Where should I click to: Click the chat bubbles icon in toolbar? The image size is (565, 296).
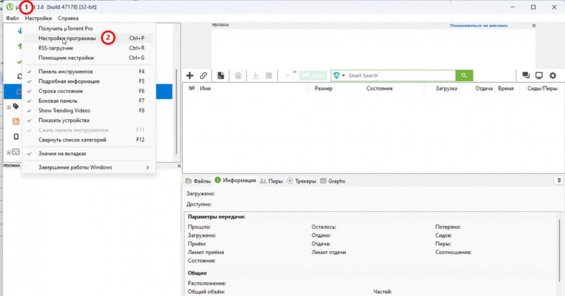click(526, 75)
